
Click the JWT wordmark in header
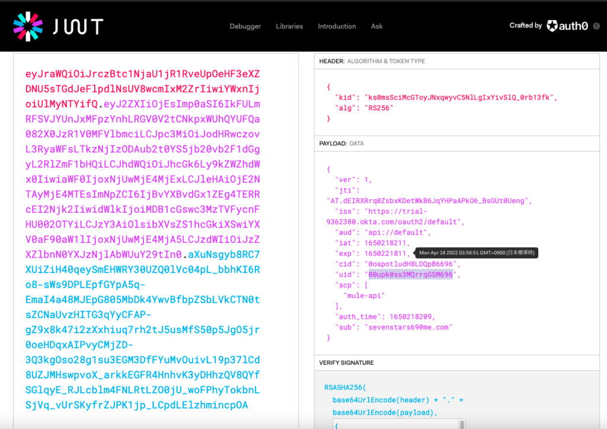click(78, 27)
